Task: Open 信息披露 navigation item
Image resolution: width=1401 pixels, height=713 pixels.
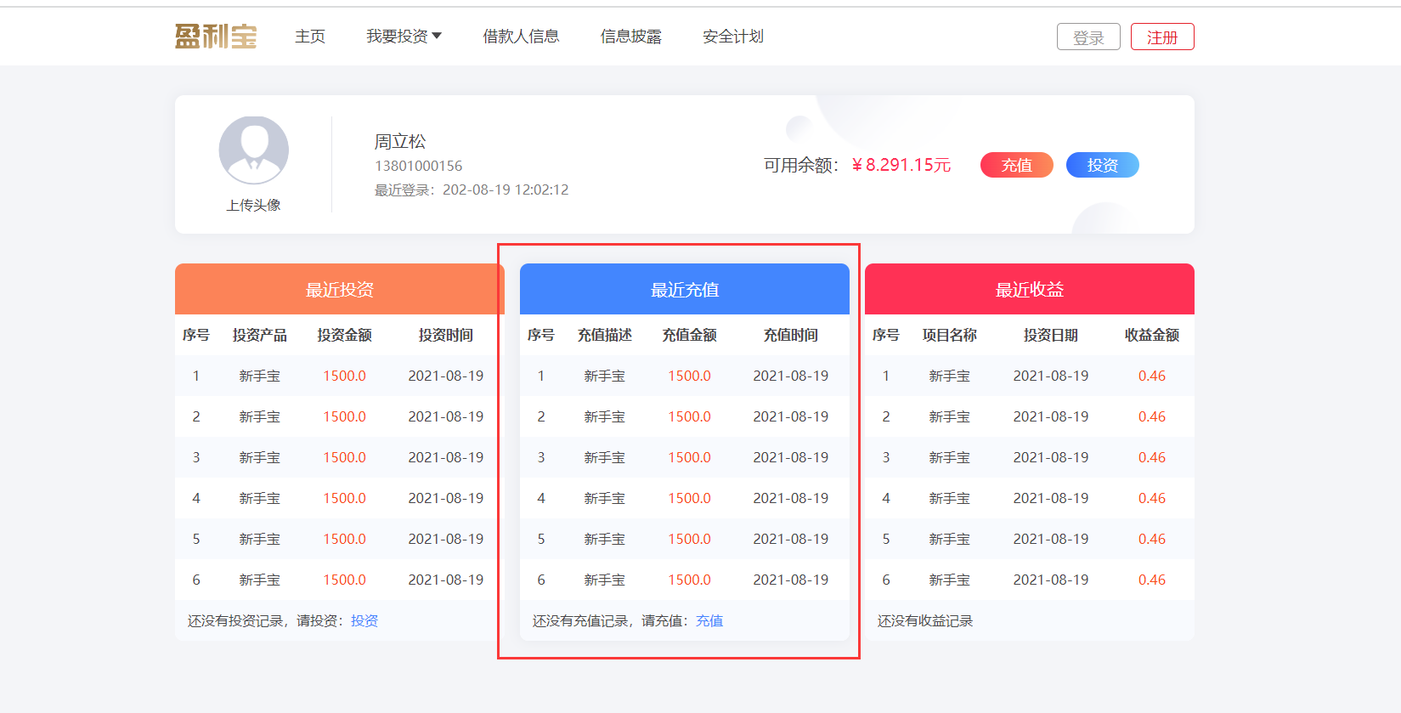Action: click(x=631, y=37)
